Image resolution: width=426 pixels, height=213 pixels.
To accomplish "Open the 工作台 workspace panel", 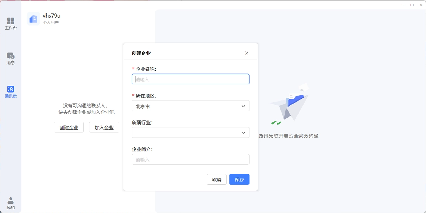I will (11, 23).
